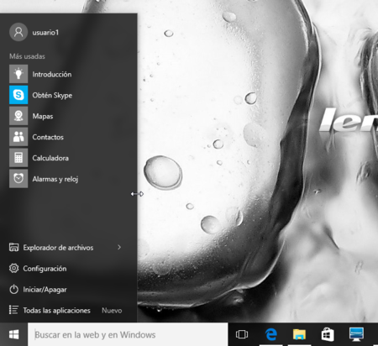Launch Obtén Skype from the Skype icon
The height and width of the screenshot is (346, 378).
(18, 95)
